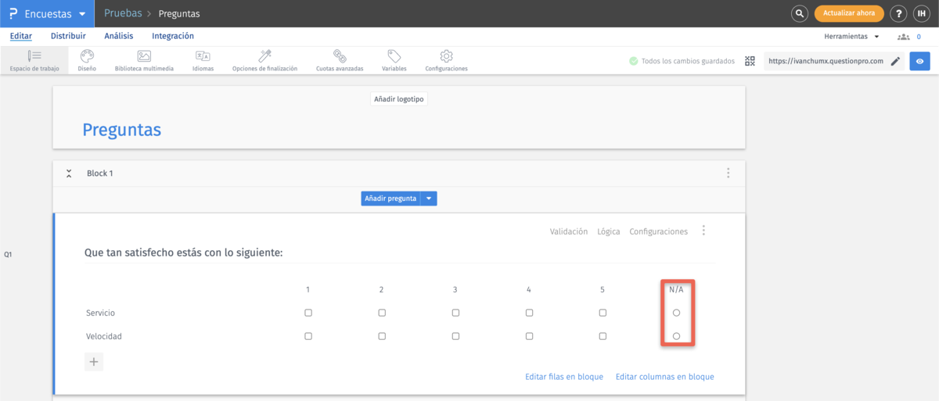Preview the survey with the eye button
Viewport: 939px width, 401px height.
click(x=919, y=61)
